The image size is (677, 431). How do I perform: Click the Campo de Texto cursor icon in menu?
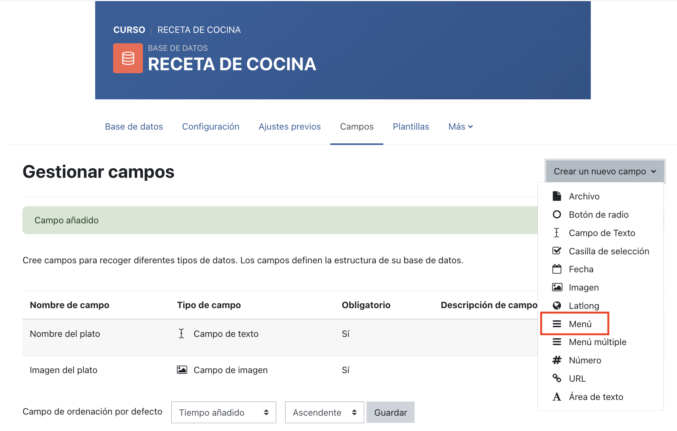coord(557,233)
